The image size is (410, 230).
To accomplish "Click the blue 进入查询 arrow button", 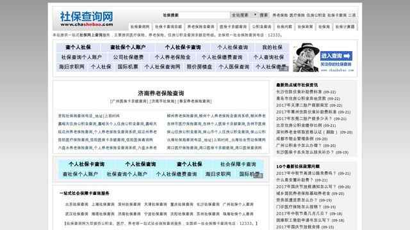I will [336, 56].
